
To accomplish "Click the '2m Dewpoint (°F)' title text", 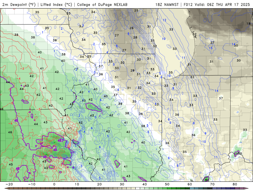I will (19, 4).
